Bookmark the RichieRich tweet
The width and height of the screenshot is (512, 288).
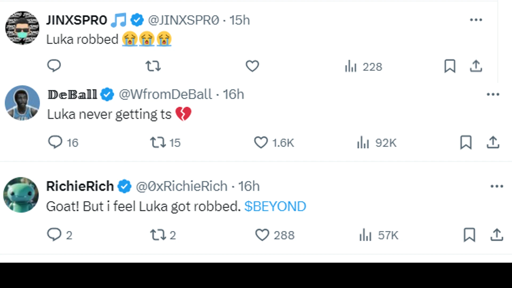coord(469,235)
